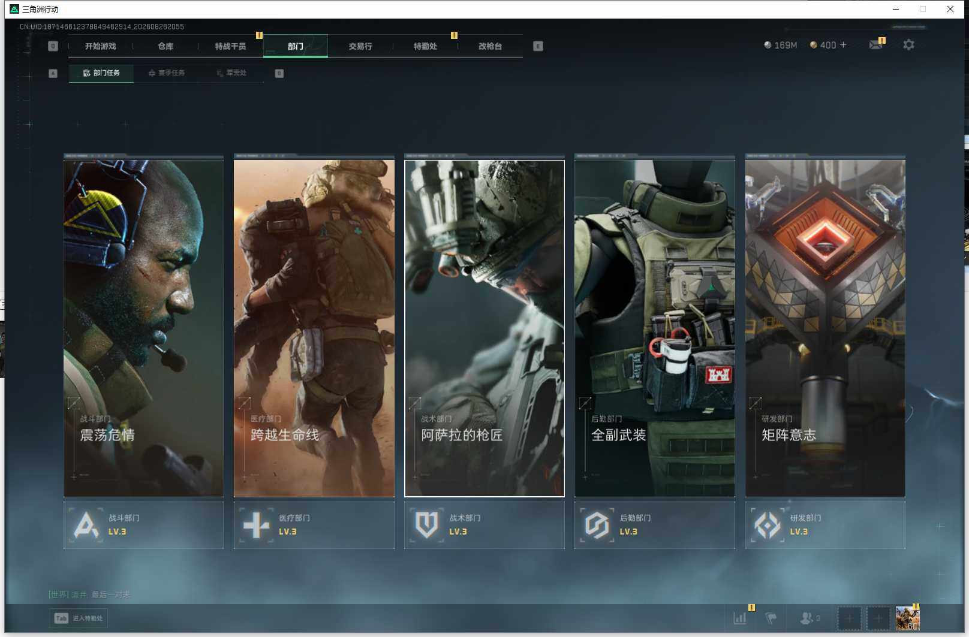The height and width of the screenshot is (637, 969).
Task: Click the diagonal arrow icon on the 矩阵意志 card
Action: point(755,403)
